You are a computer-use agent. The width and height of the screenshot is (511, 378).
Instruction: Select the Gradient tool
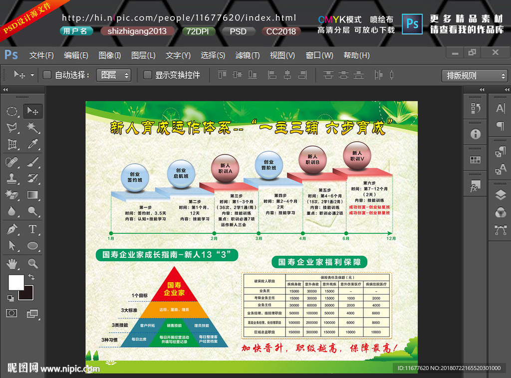click(x=32, y=194)
